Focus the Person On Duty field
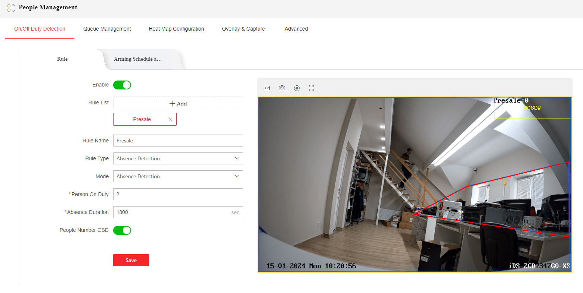The image size is (583, 293). click(x=178, y=194)
